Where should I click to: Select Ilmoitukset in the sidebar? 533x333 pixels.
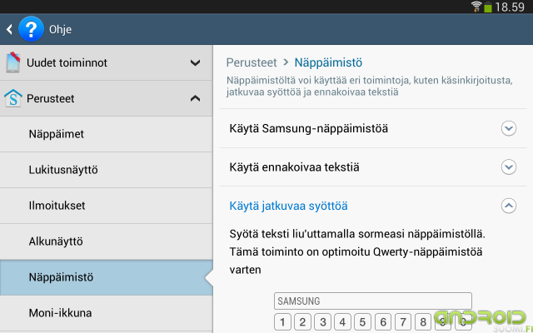(107, 206)
